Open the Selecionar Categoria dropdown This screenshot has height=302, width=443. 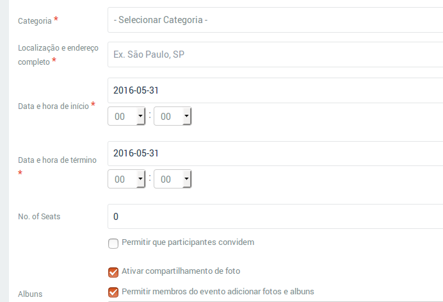[x=275, y=20]
